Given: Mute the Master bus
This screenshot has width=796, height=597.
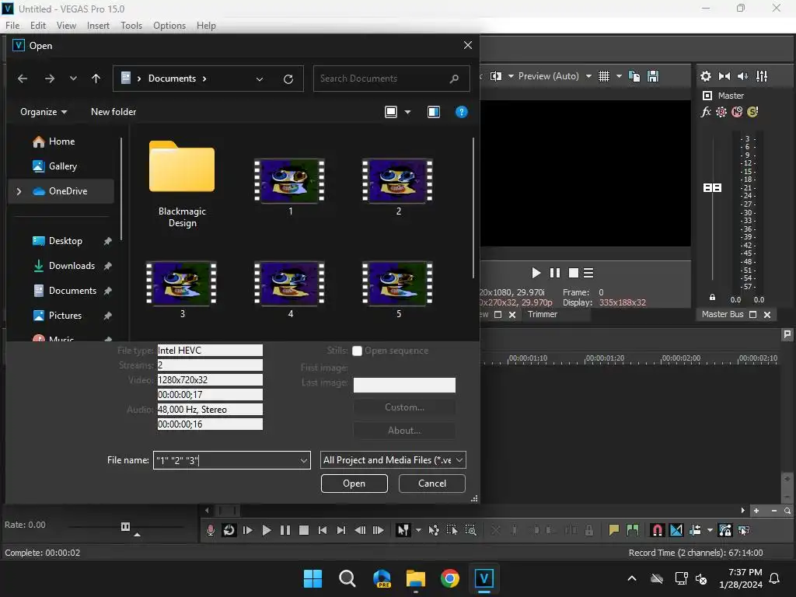Looking at the screenshot, I should tap(737, 112).
